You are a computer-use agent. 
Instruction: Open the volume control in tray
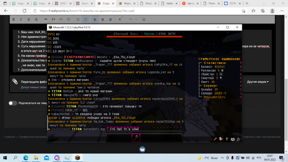pyautogui.click(x=248, y=158)
